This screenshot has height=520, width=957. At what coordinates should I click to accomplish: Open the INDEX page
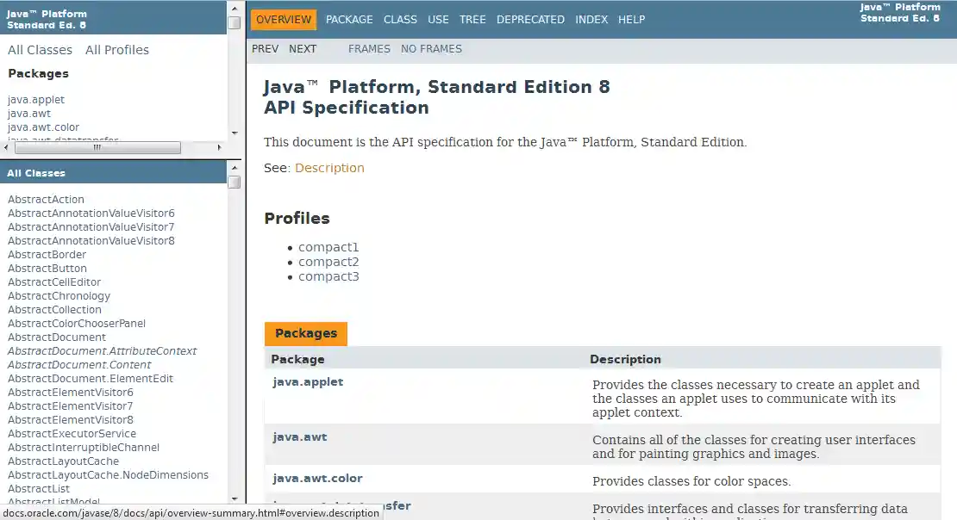coord(591,19)
